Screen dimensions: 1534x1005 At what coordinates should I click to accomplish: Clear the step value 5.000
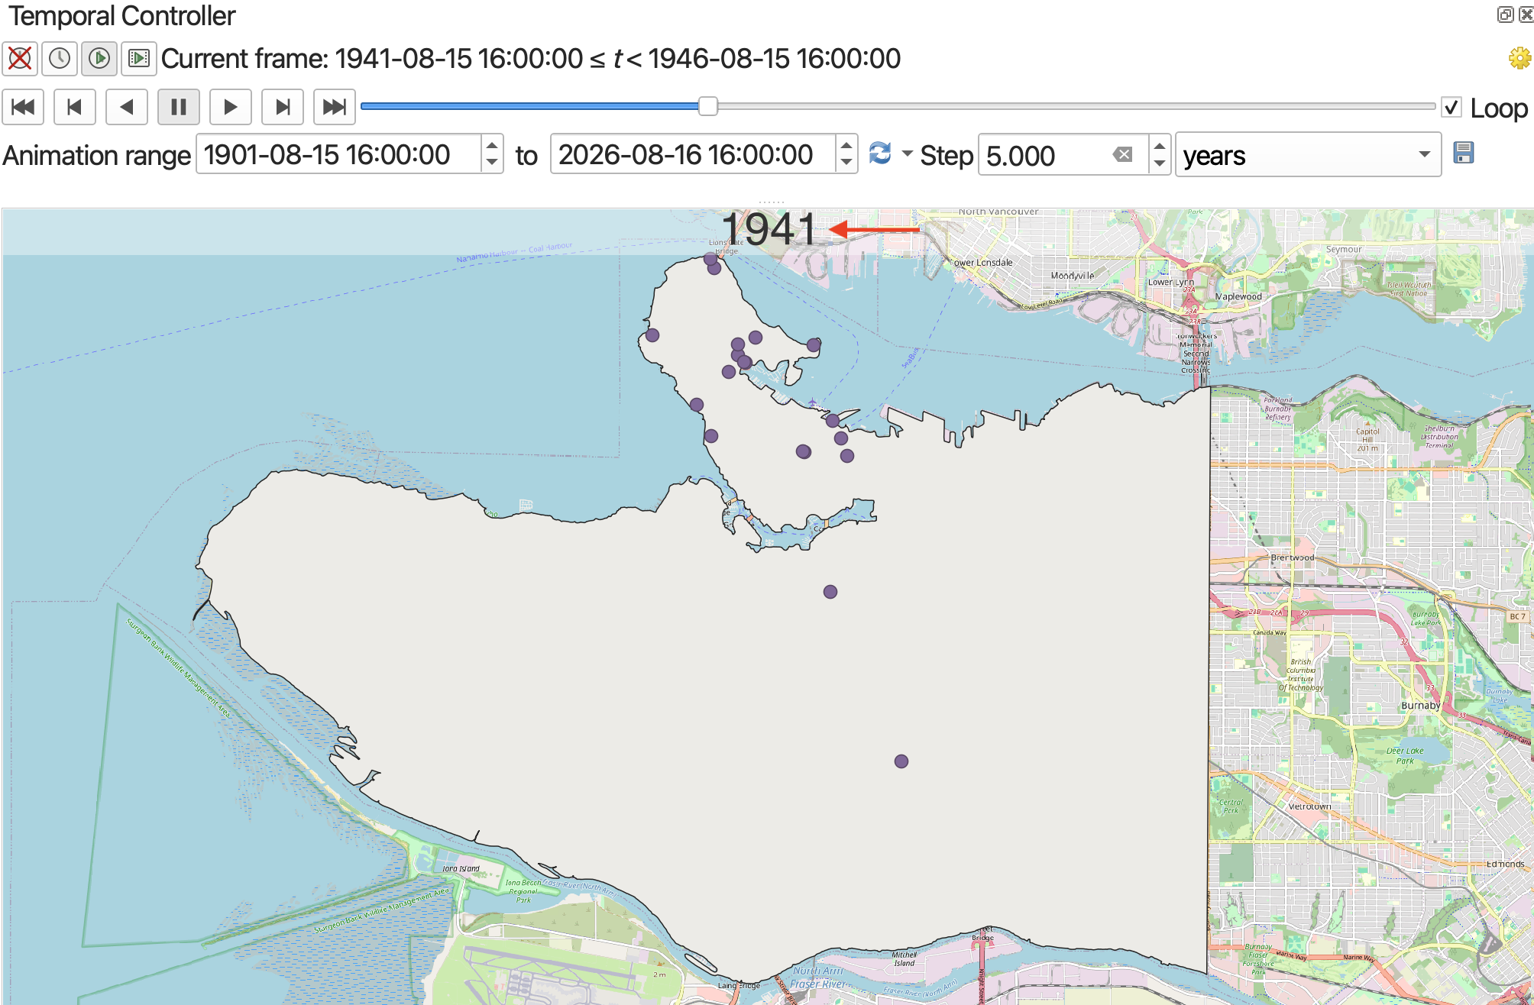coord(1122,155)
